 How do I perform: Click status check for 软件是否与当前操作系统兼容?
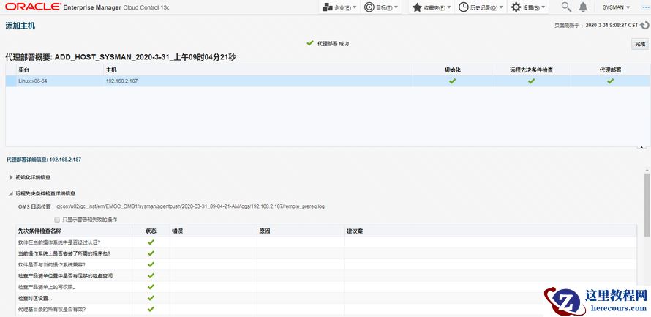tap(151, 264)
